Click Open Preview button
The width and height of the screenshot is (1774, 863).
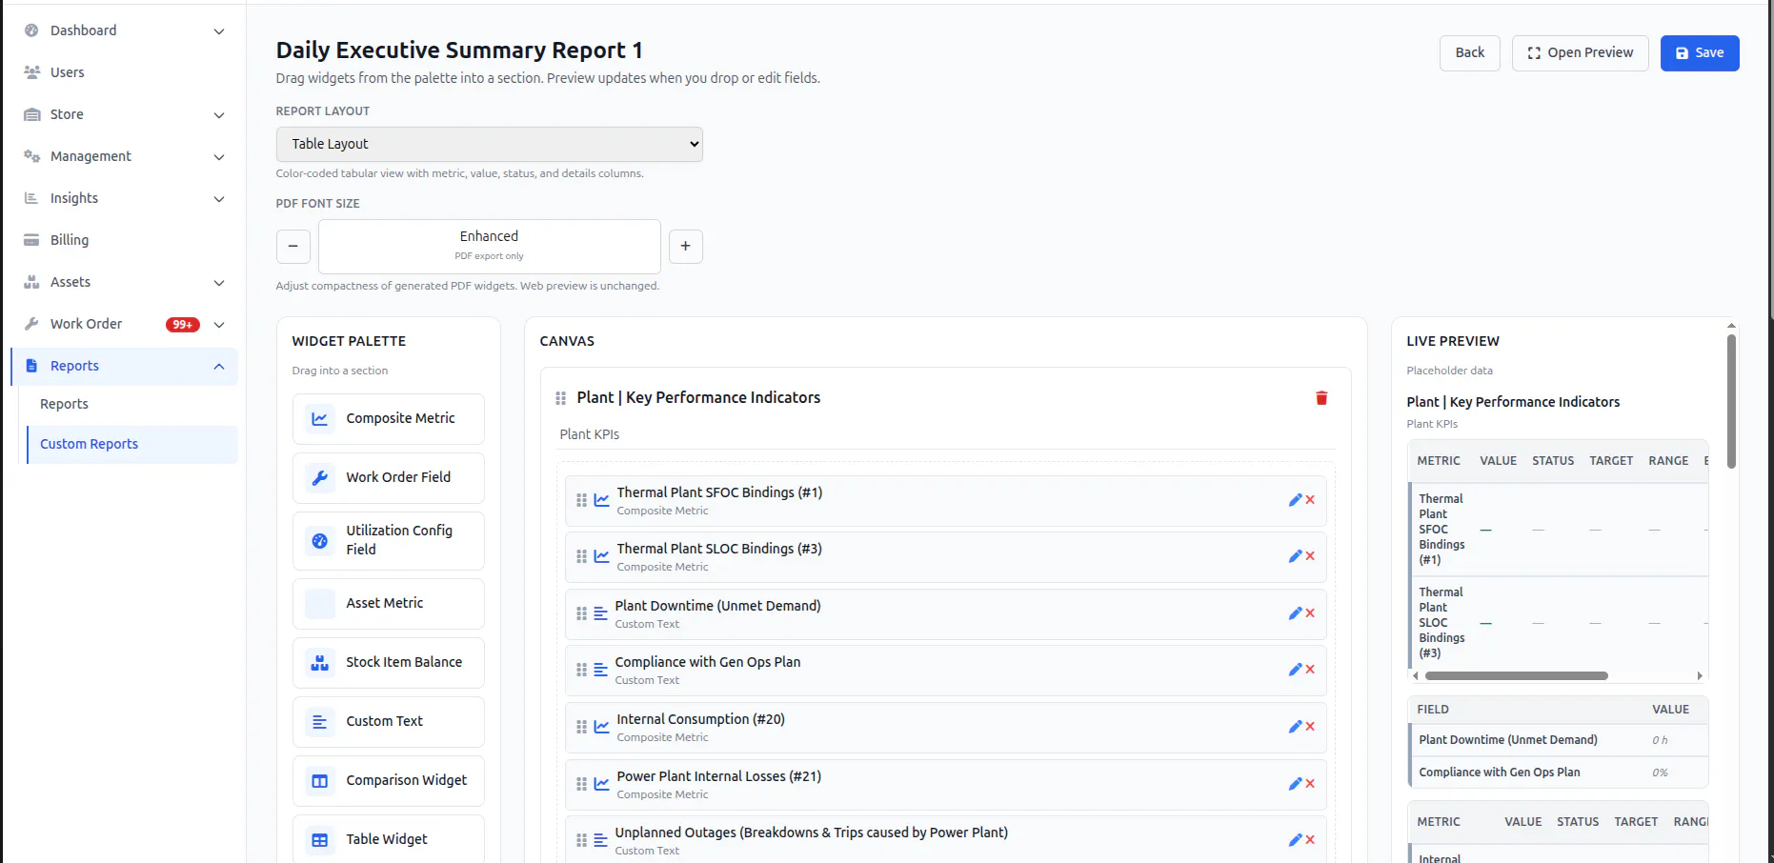[x=1580, y=53]
